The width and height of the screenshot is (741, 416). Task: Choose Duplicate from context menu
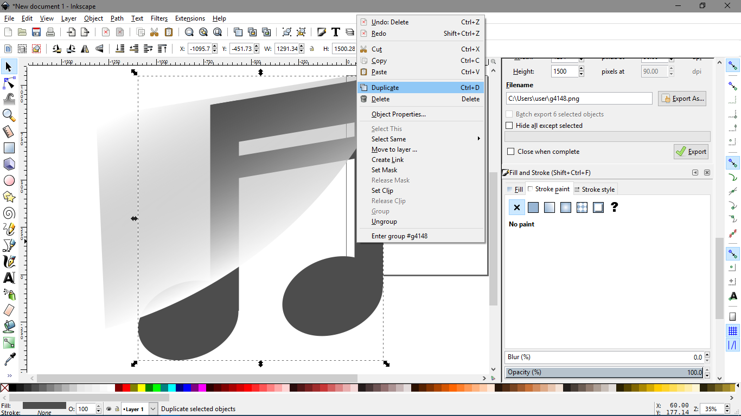pyautogui.click(x=420, y=88)
